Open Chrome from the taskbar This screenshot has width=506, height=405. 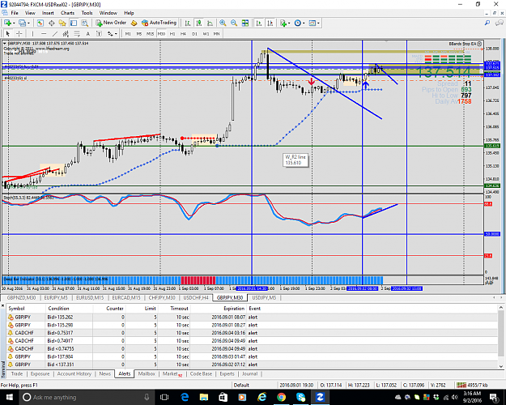tap(281, 397)
